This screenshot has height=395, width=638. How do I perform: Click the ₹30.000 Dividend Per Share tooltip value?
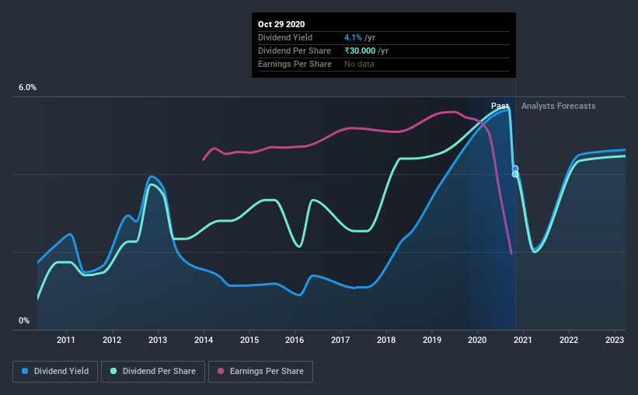pyautogui.click(x=360, y=51)
